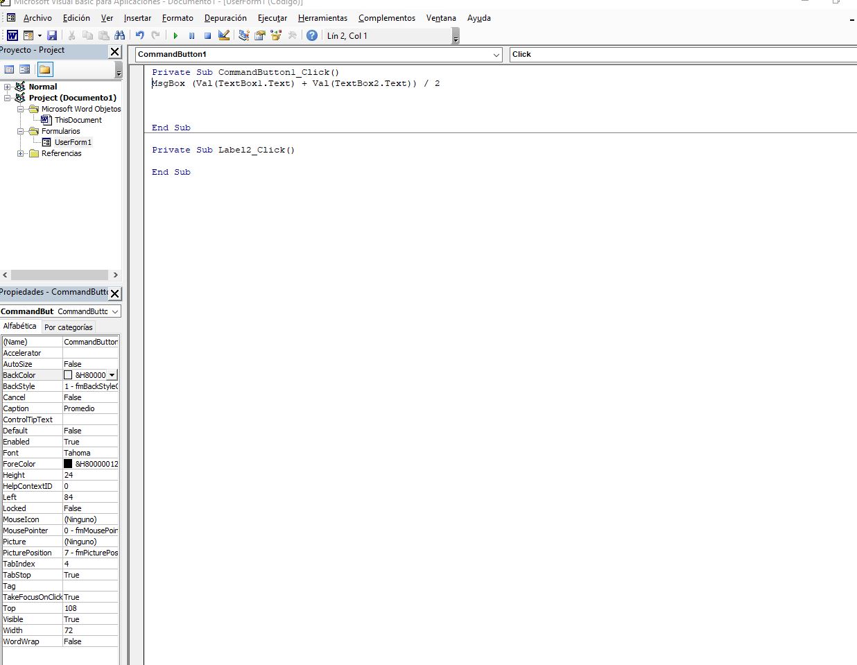Screen dimensions: 857x665
Task: Close the Propiedades panel
Action: (115, 293)
